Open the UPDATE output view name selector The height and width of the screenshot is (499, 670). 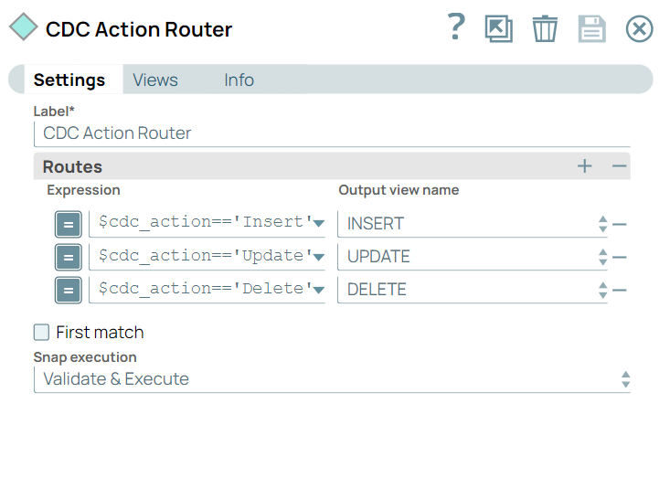coord(473,257)
